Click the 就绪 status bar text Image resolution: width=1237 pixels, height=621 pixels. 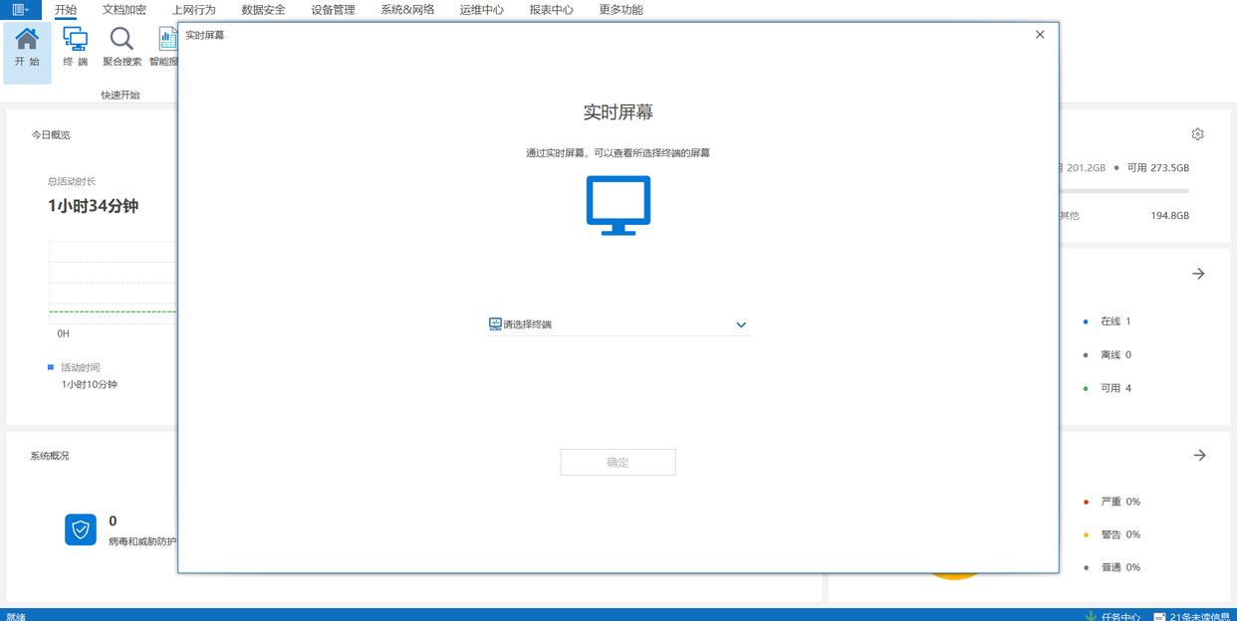[15, 616]
